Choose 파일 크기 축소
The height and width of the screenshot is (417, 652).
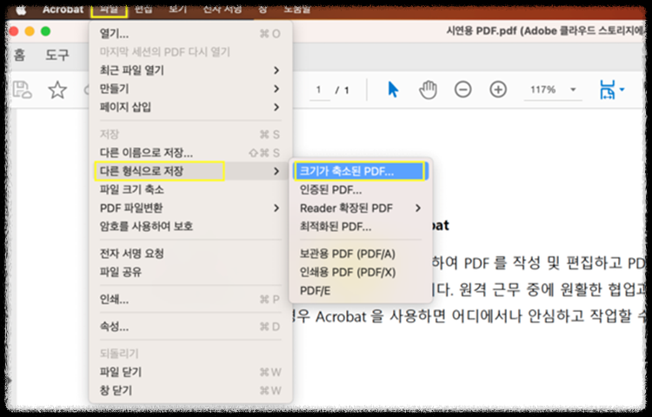click(190, 189)
